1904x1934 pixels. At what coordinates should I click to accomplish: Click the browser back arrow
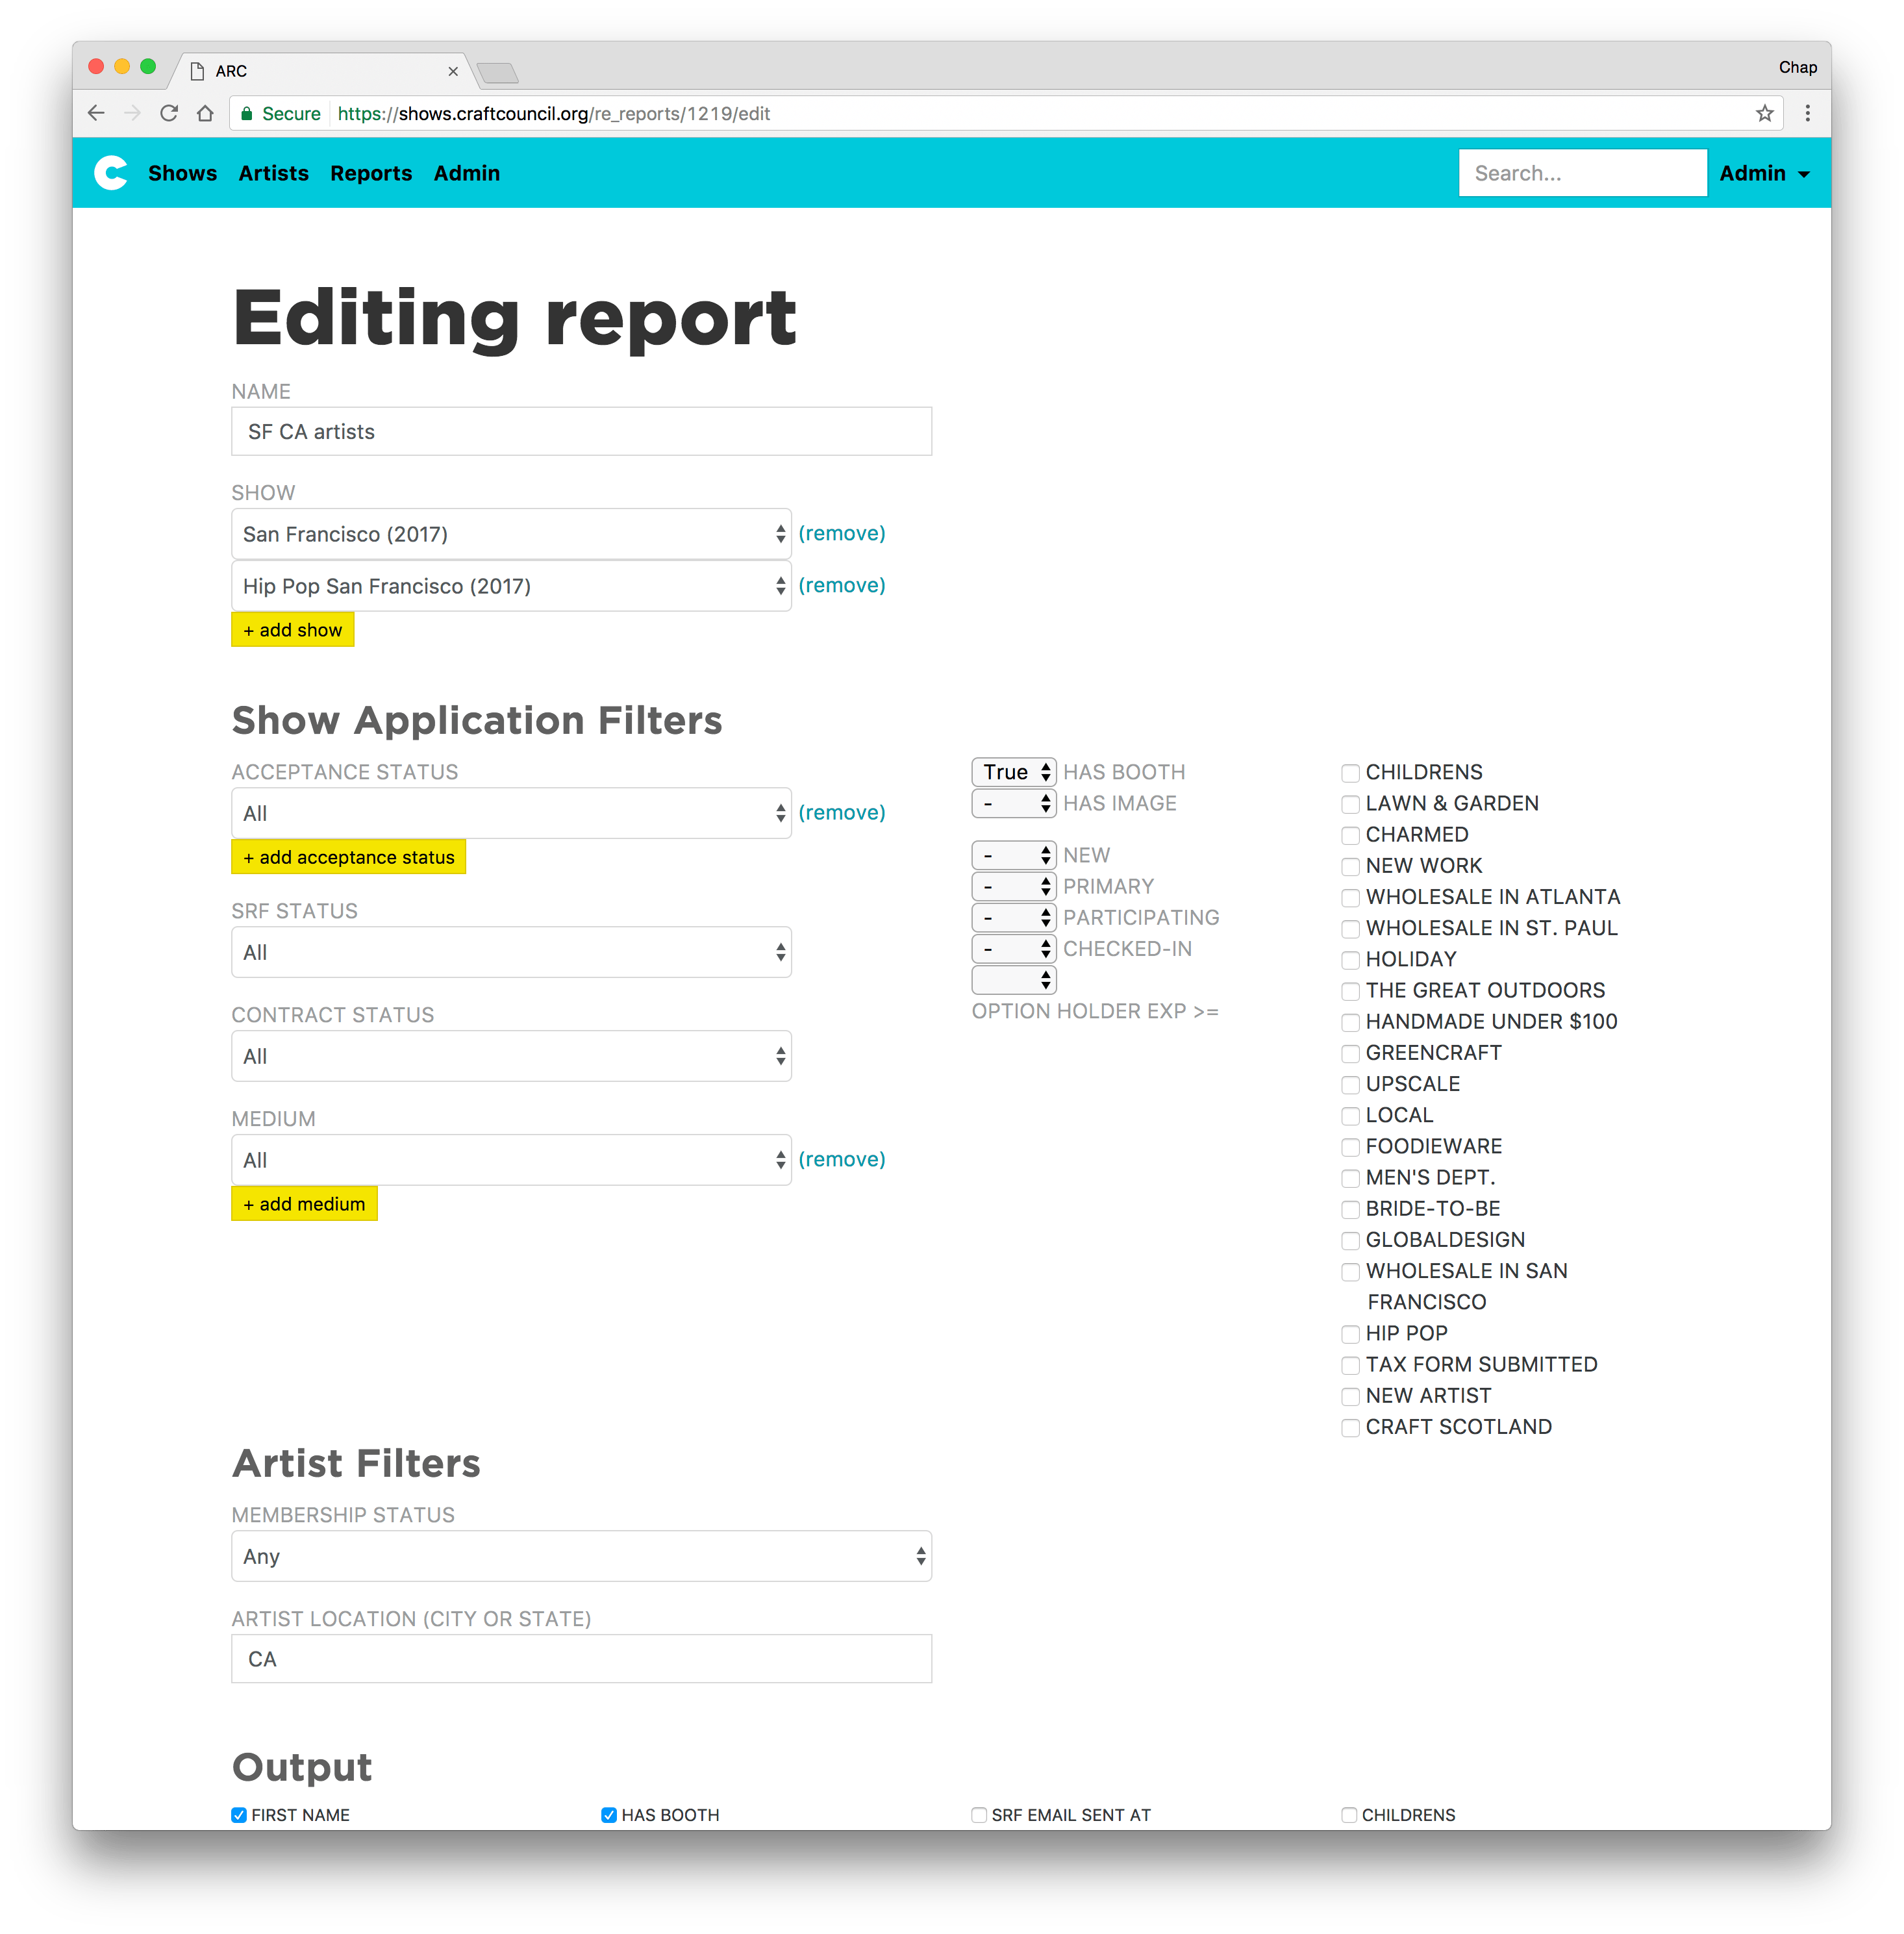point(96,114)
